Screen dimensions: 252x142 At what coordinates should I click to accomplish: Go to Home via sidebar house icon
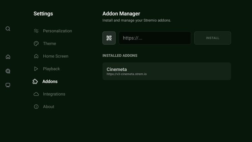point(8,57)
